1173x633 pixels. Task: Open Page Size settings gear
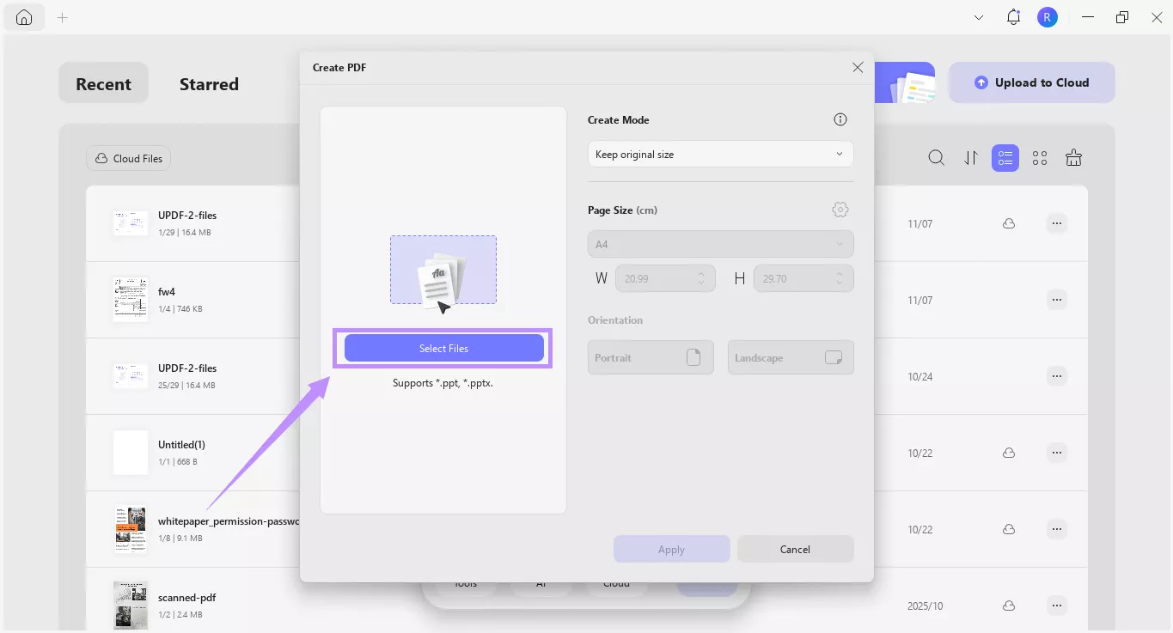pos(840,209)
